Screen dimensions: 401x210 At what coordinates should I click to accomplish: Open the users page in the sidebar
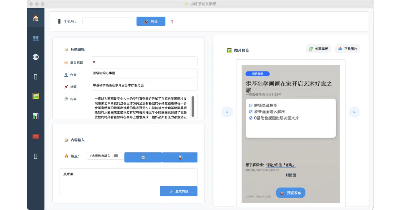36,38
